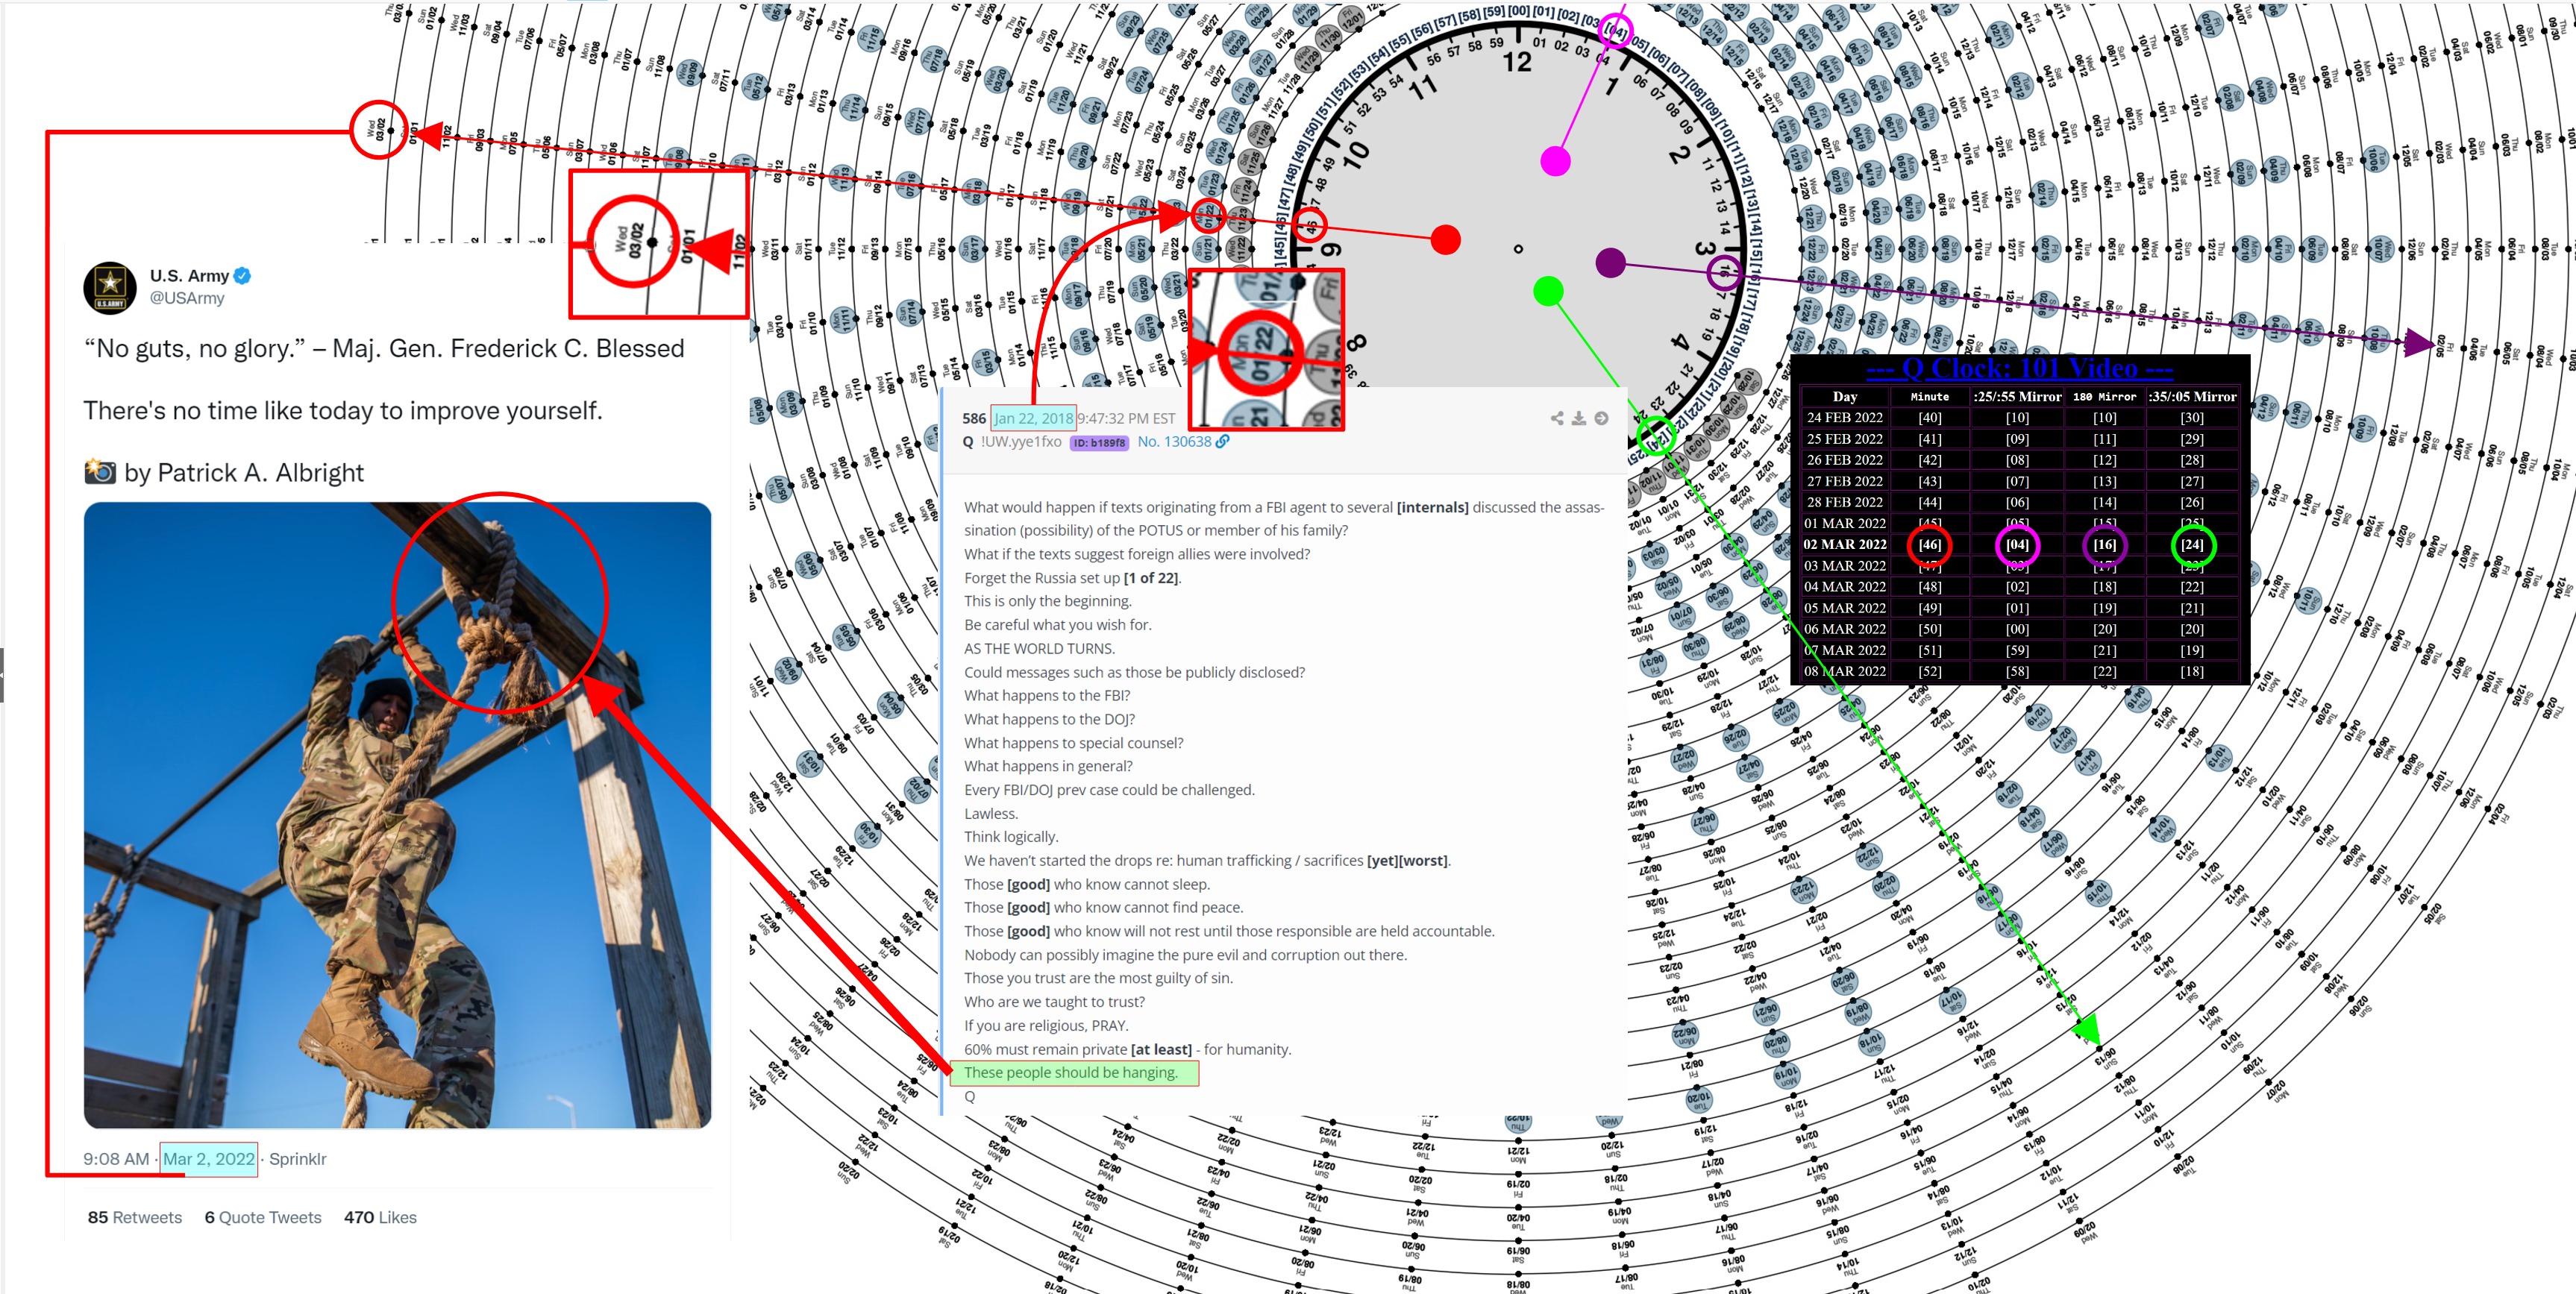2576x1294 pixels.
Task: Click the purple dot on clock face
Action: coord(1610,263)
